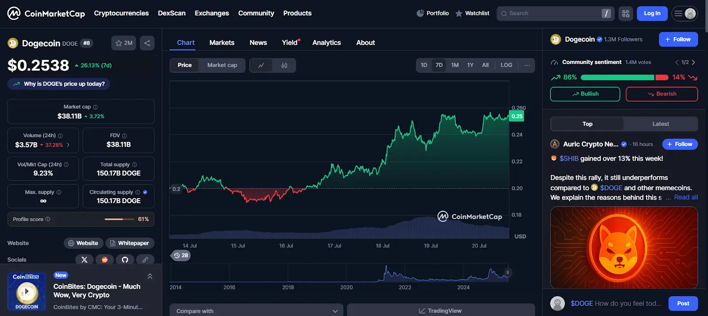Toggle LOG scale on chart
This screenshot has width=708, height=316.
pos(506,65)
